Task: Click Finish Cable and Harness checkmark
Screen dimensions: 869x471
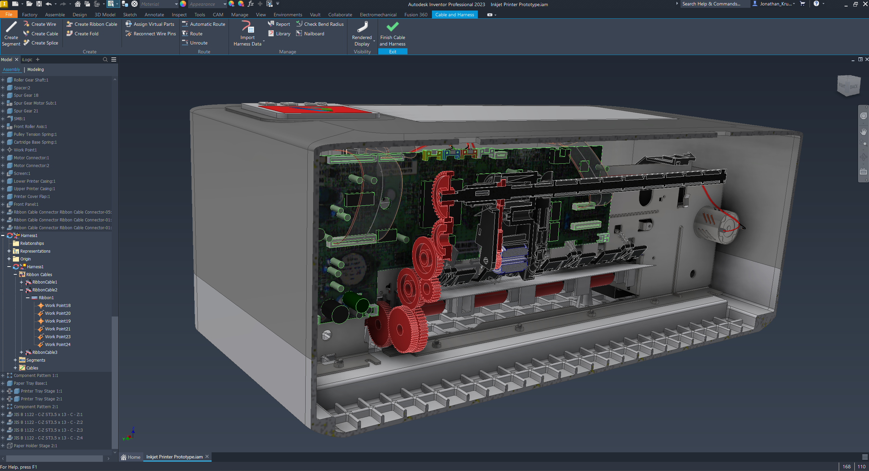Action: [392, 26]
